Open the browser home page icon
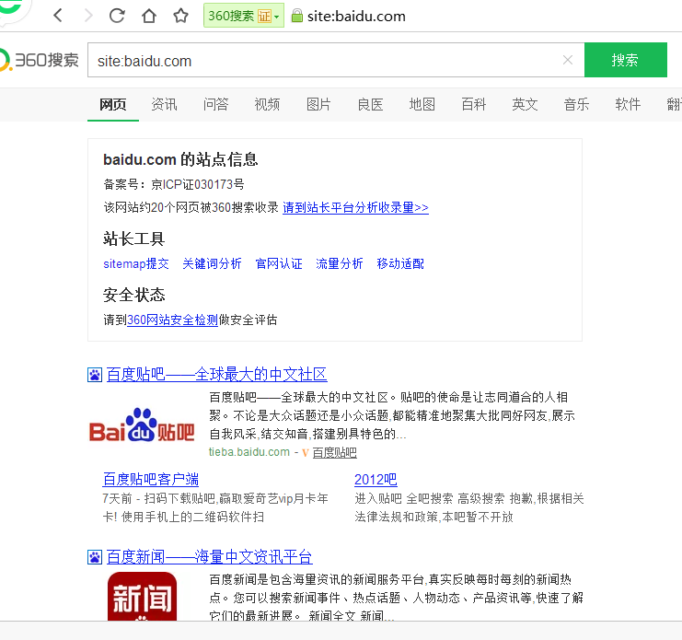 click(149, 16)
